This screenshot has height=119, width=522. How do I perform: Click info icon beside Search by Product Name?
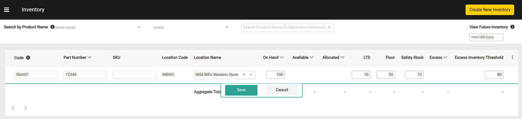pyautogui.click(x=52, y=27)
